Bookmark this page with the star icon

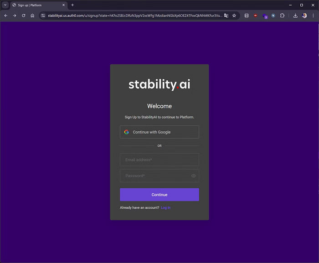[234, 15]
